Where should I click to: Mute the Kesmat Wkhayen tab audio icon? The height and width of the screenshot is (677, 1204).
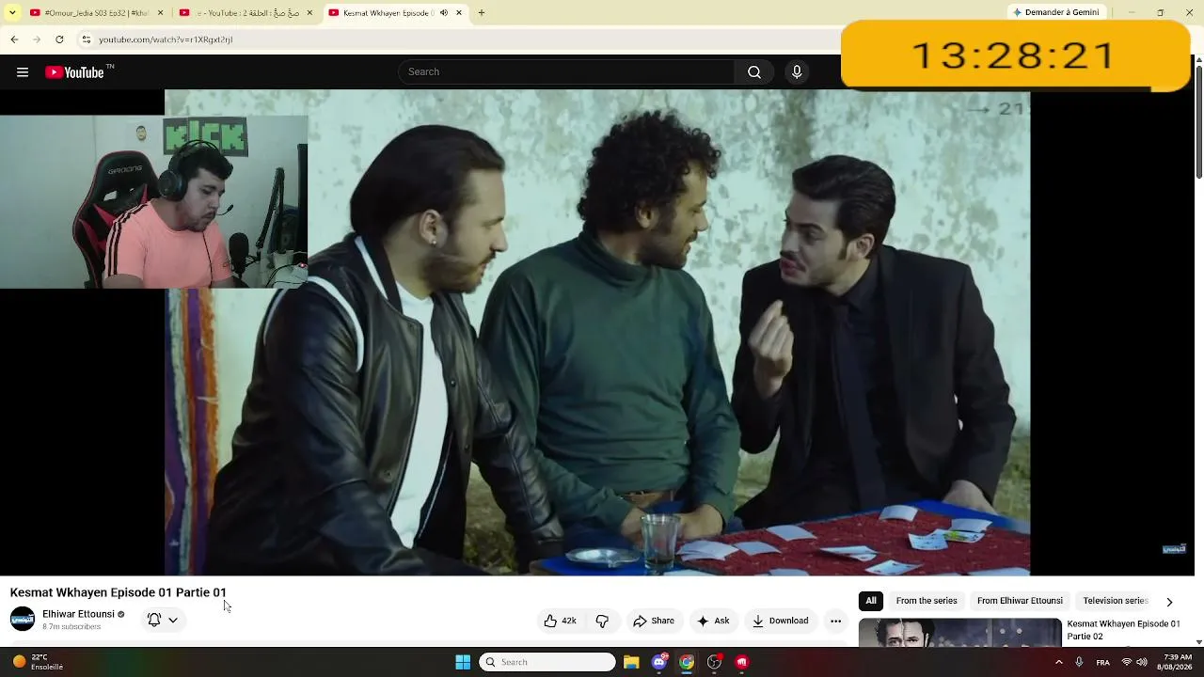coord(444,13)
